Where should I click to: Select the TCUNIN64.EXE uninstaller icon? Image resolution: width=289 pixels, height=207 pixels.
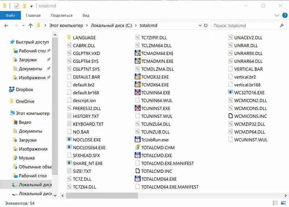click(x=138, y=93)
